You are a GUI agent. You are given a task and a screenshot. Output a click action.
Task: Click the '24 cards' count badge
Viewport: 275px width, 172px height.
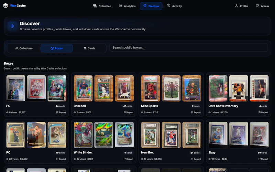tap(195, 153)
